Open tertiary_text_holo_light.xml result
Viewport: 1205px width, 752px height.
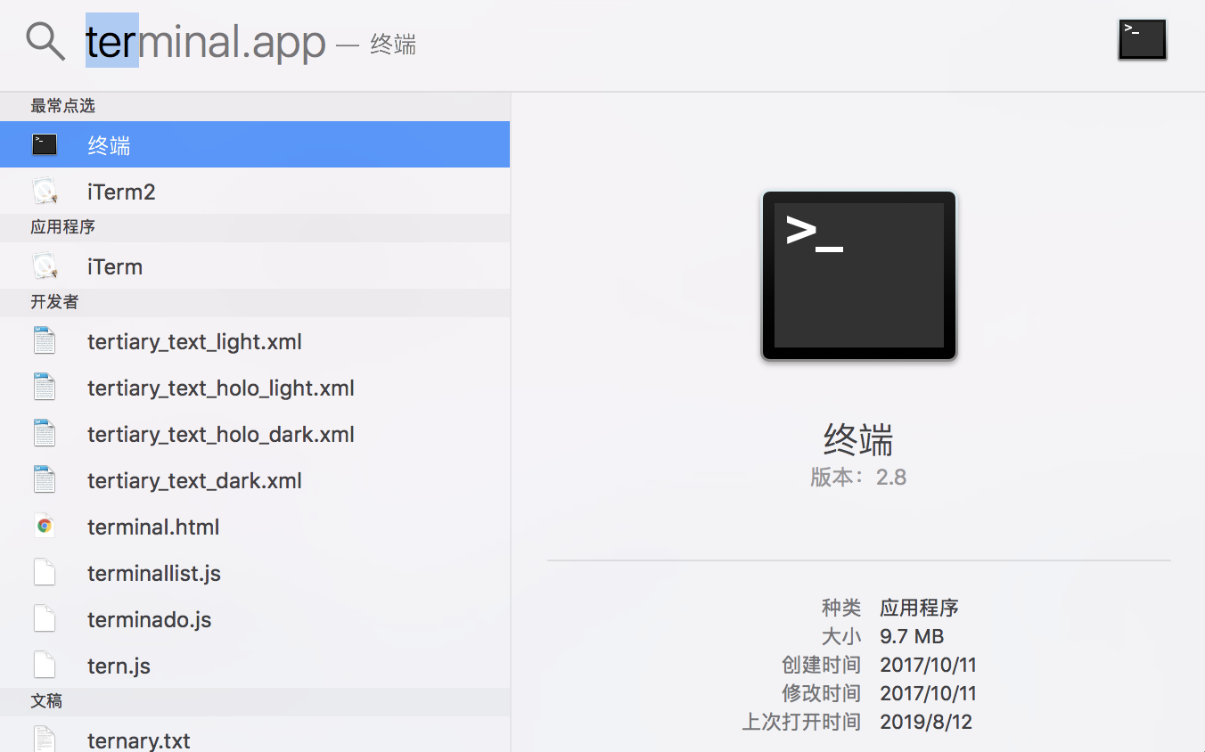click(x=255, y=387)
